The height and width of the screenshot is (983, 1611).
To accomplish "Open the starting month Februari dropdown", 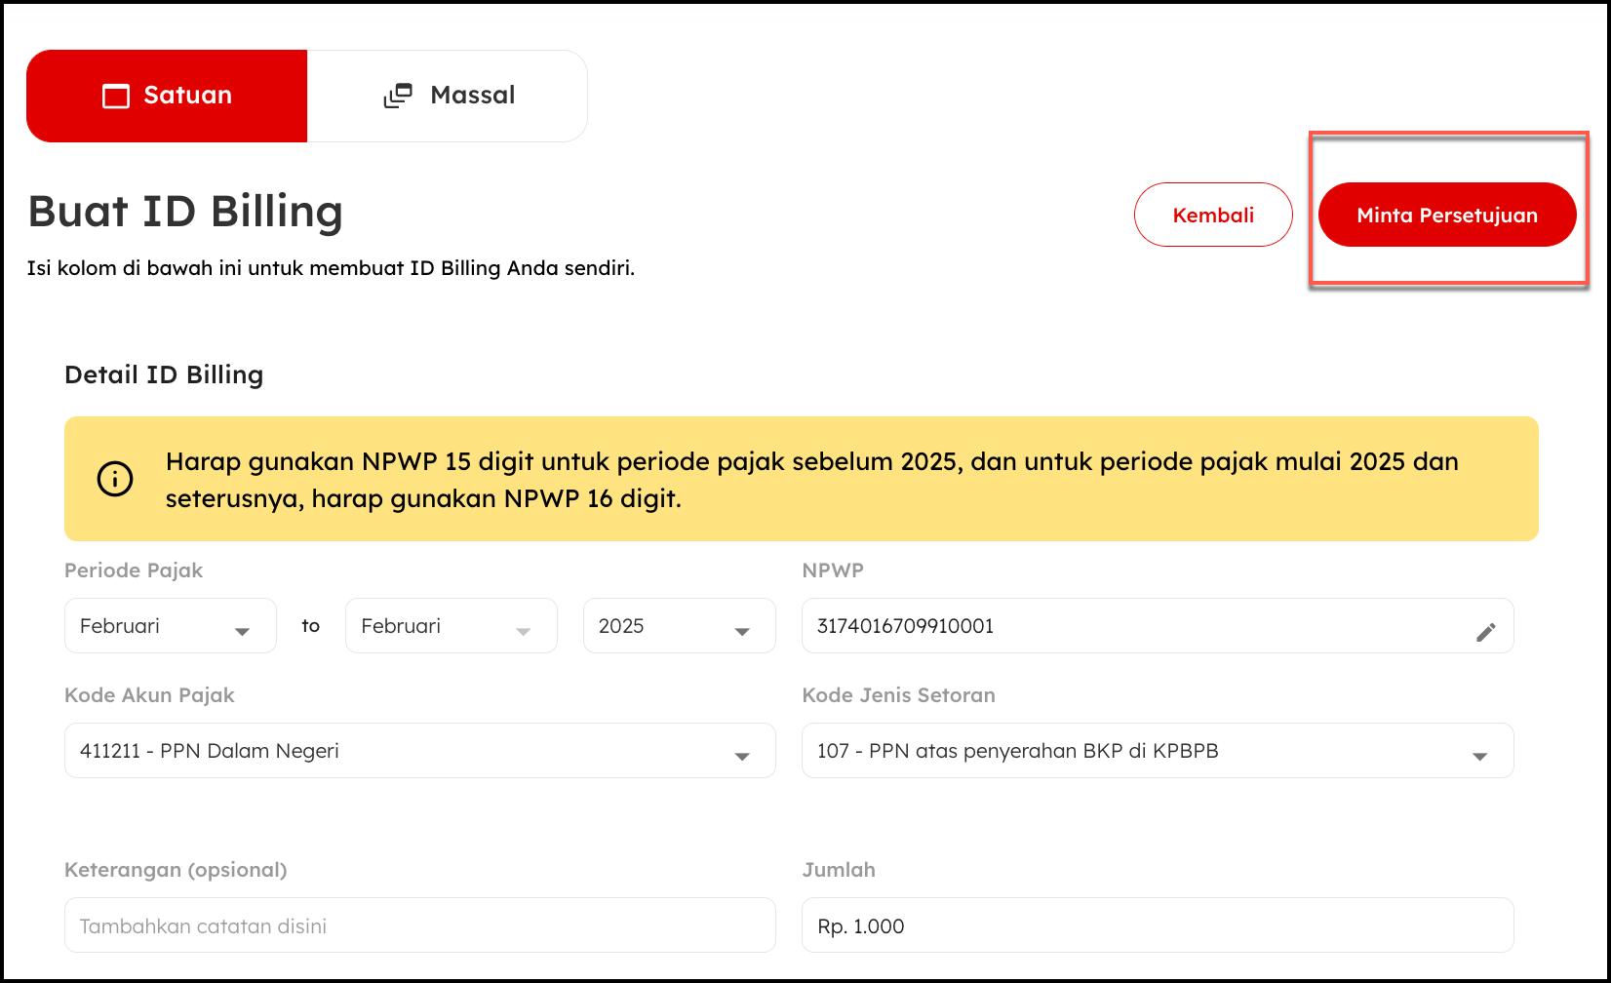I will tap(170, 626).
